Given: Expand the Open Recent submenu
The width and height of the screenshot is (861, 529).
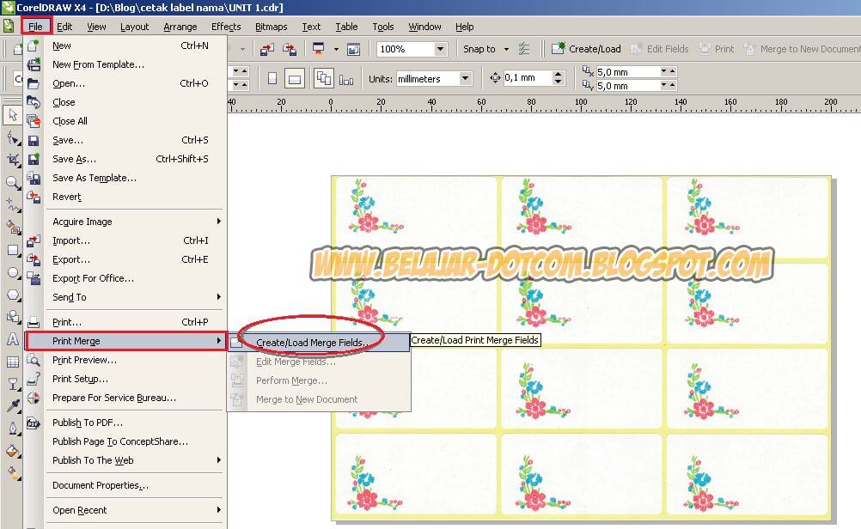Looking at the screenshot, I should click(218, 510).
